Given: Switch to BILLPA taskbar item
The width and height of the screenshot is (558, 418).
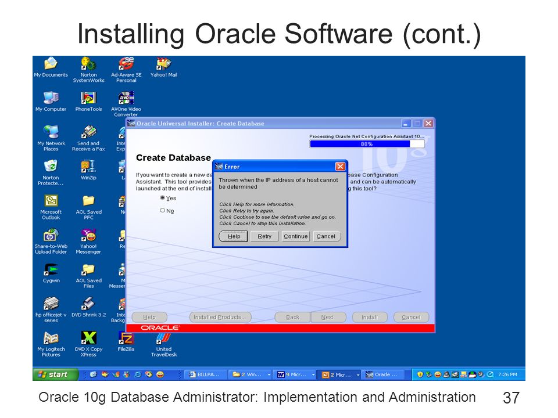Looking at the screenshot, I should (204, 374).
